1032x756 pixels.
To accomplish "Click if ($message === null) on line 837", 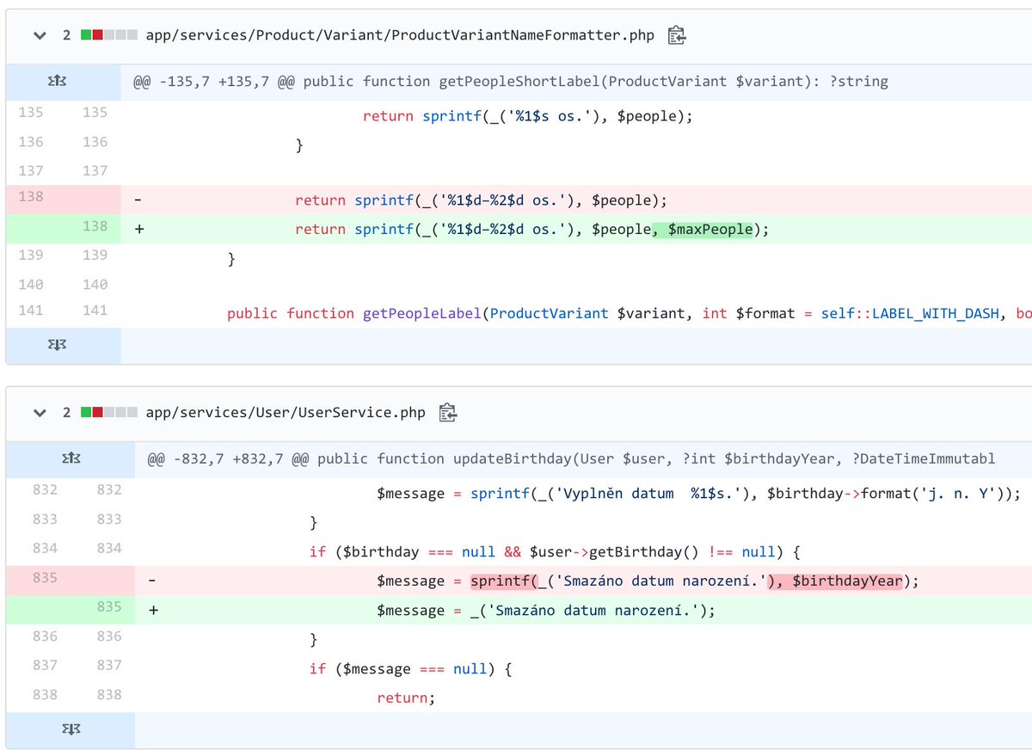I will pos(411,669).
